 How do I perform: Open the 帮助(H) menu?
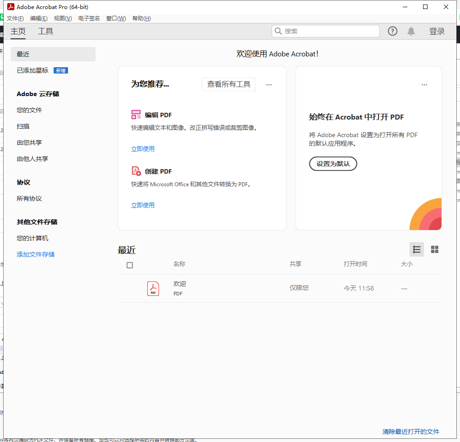click(141, 18)
